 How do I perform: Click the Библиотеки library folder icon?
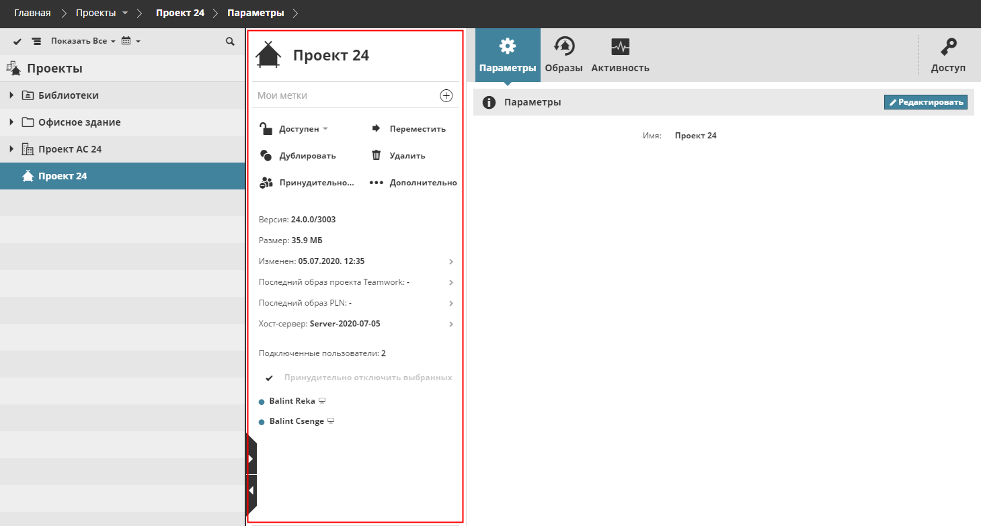28,95
